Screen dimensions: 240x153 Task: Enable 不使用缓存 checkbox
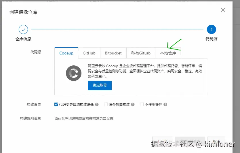click(x=142, y=104)
